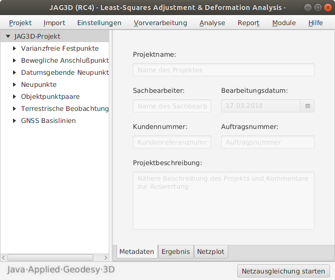
Task: Expand Bewegliche Anschlußpunkte tree node
Action: pyautogui.click(x=15, y=61)
